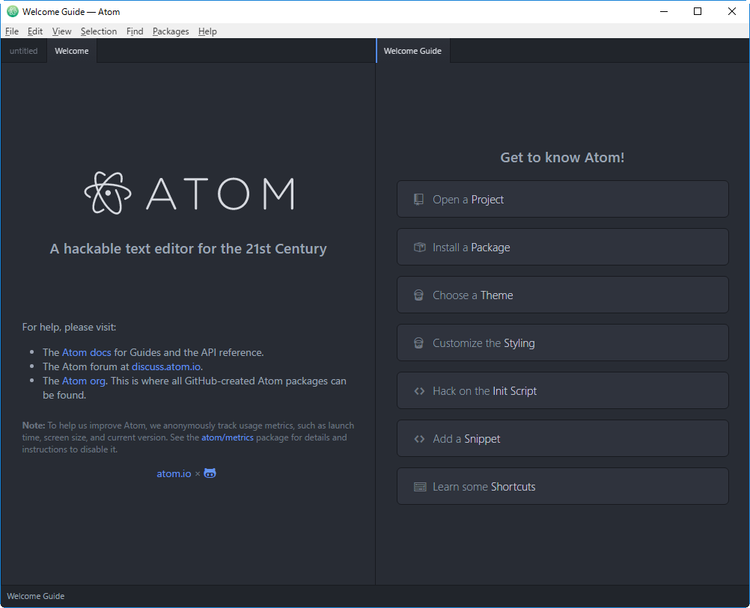This screenshot has width=750, height=608.
Task: Open the Help menu
Action: [x=207, y=31]
